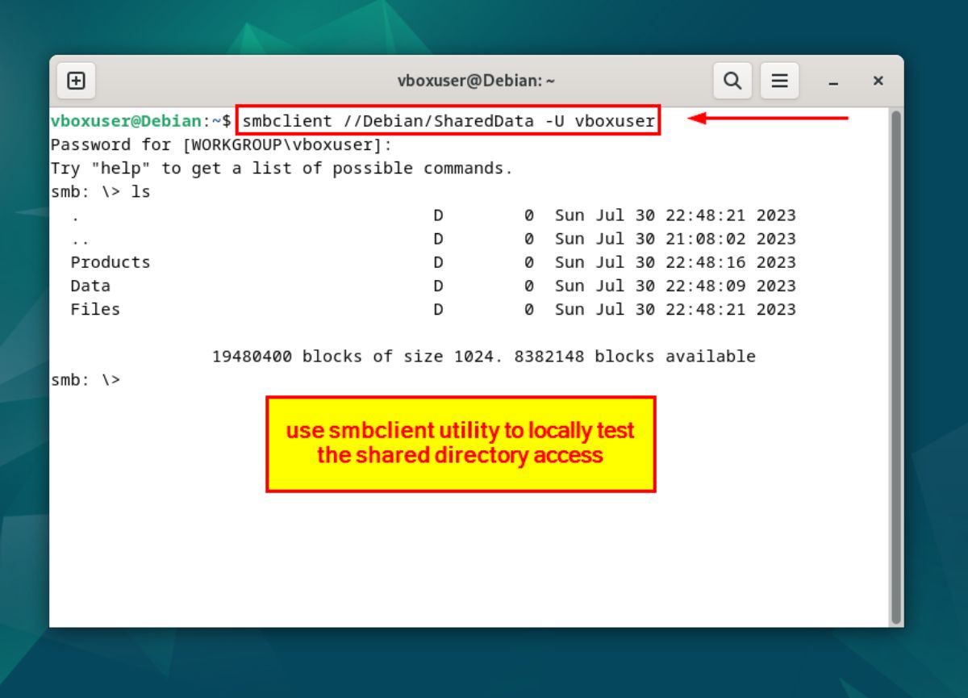The image size is (968, 698).
Task: Click the smb: \> prompt at bottom
Action: [x=86, y=379]
